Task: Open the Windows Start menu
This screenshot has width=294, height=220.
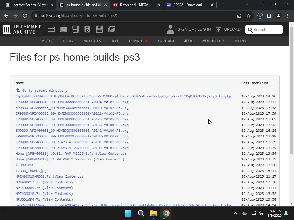Action: (x=128, y=213)
